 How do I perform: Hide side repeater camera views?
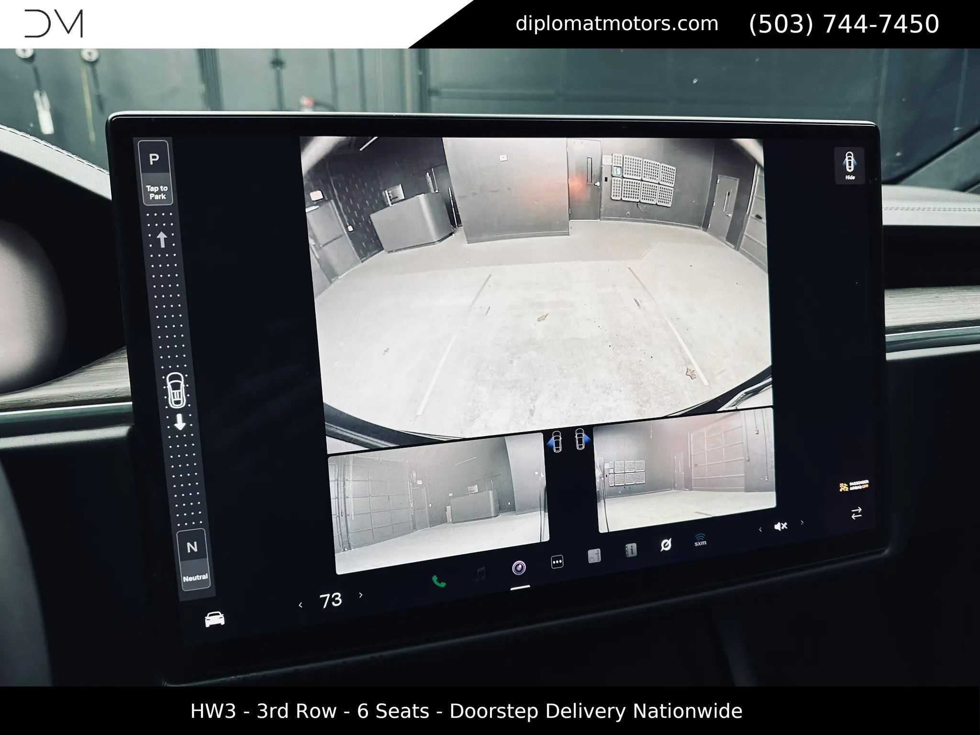[849, 165]
